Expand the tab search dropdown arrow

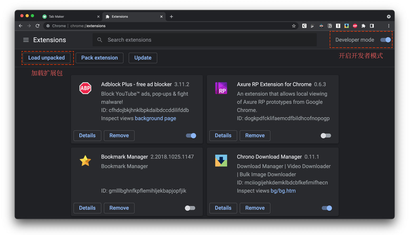tap(389, 17)
